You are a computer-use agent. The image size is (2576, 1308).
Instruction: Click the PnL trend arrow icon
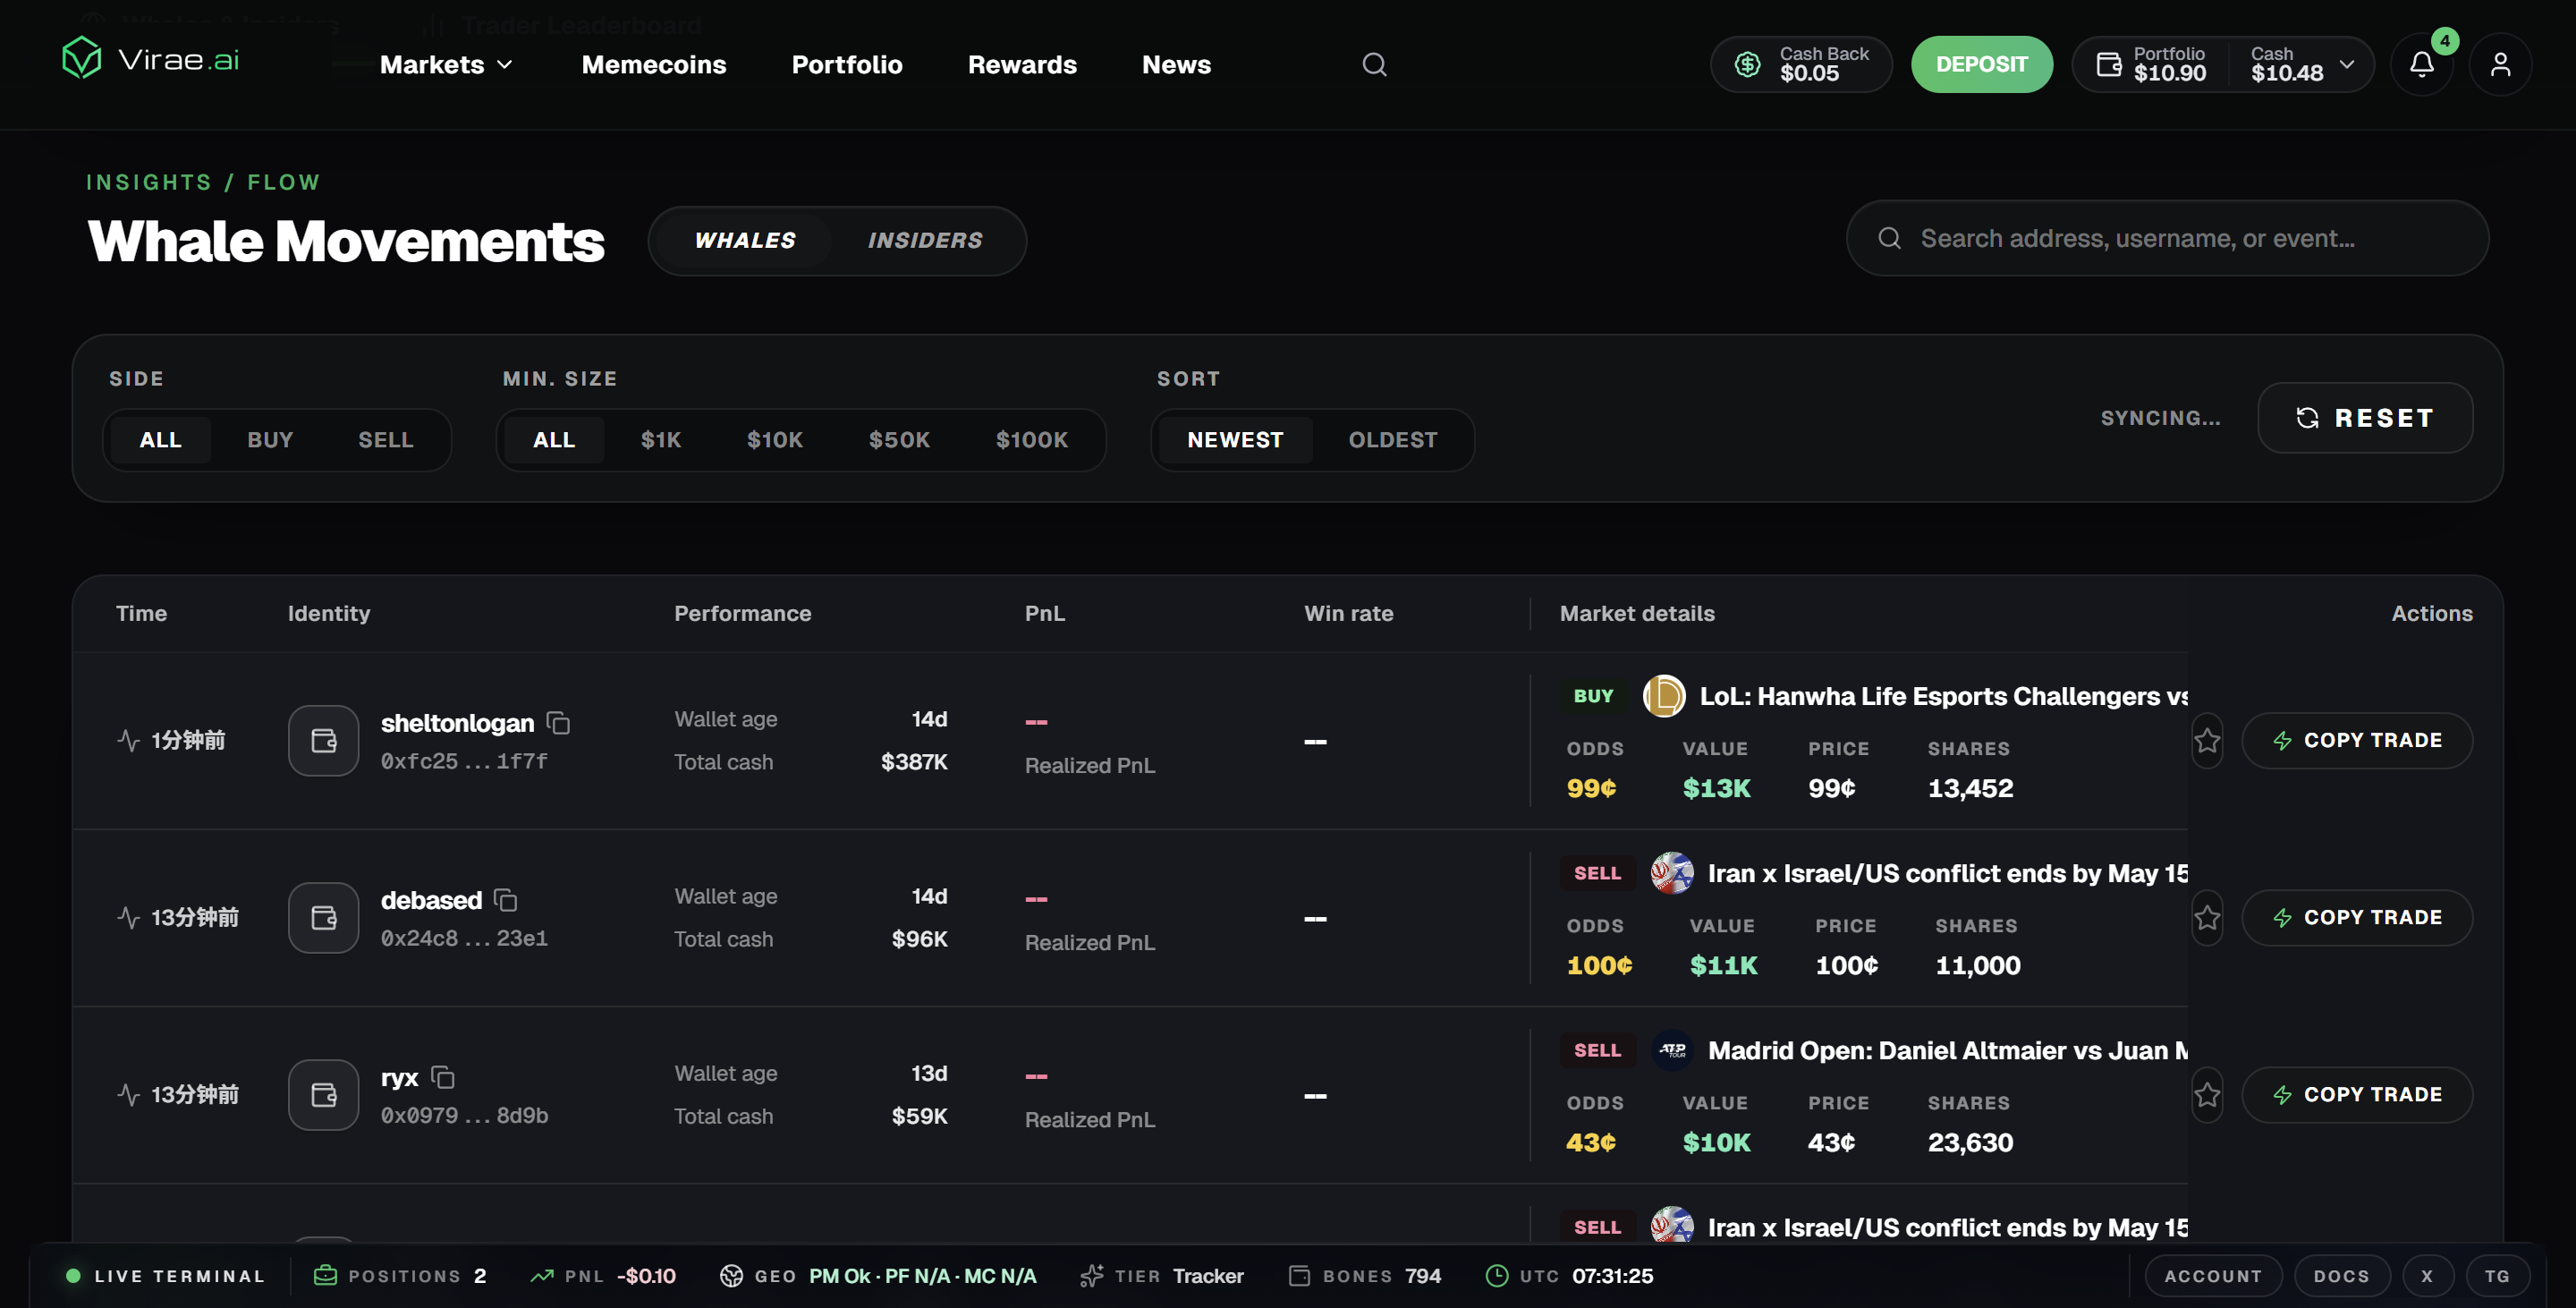pyautogui.click(x=542, y=1276)
